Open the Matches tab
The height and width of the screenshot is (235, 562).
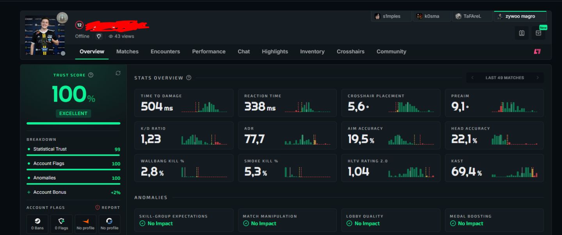[127, 51]
